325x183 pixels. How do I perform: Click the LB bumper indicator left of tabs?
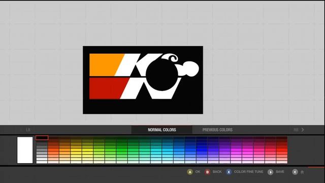click(x=28, y=130)
